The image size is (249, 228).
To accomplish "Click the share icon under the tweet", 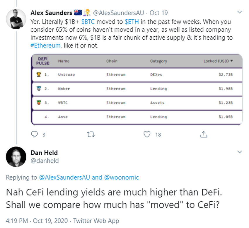I will tap(204, 134).
